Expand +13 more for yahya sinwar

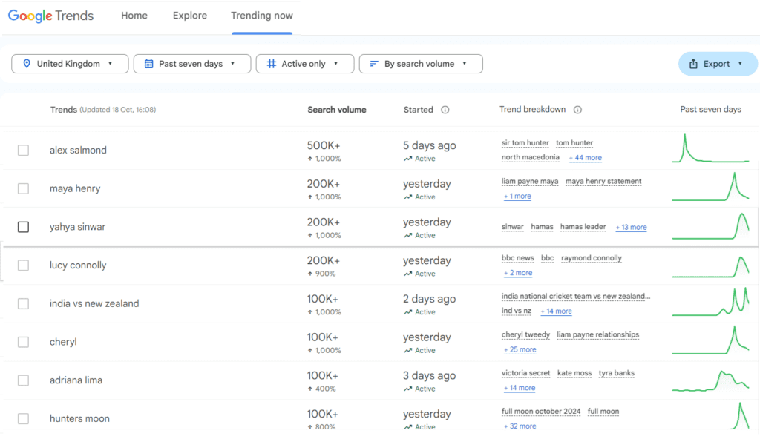[631, 227]
